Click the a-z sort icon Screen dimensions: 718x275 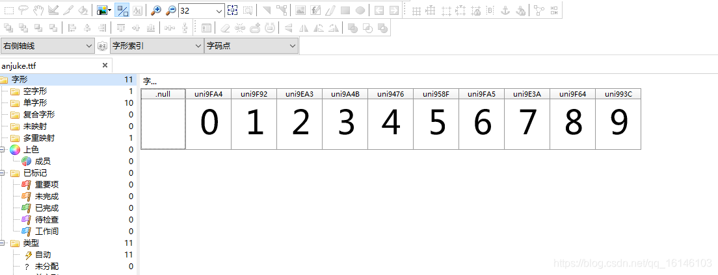pos(103,45)
